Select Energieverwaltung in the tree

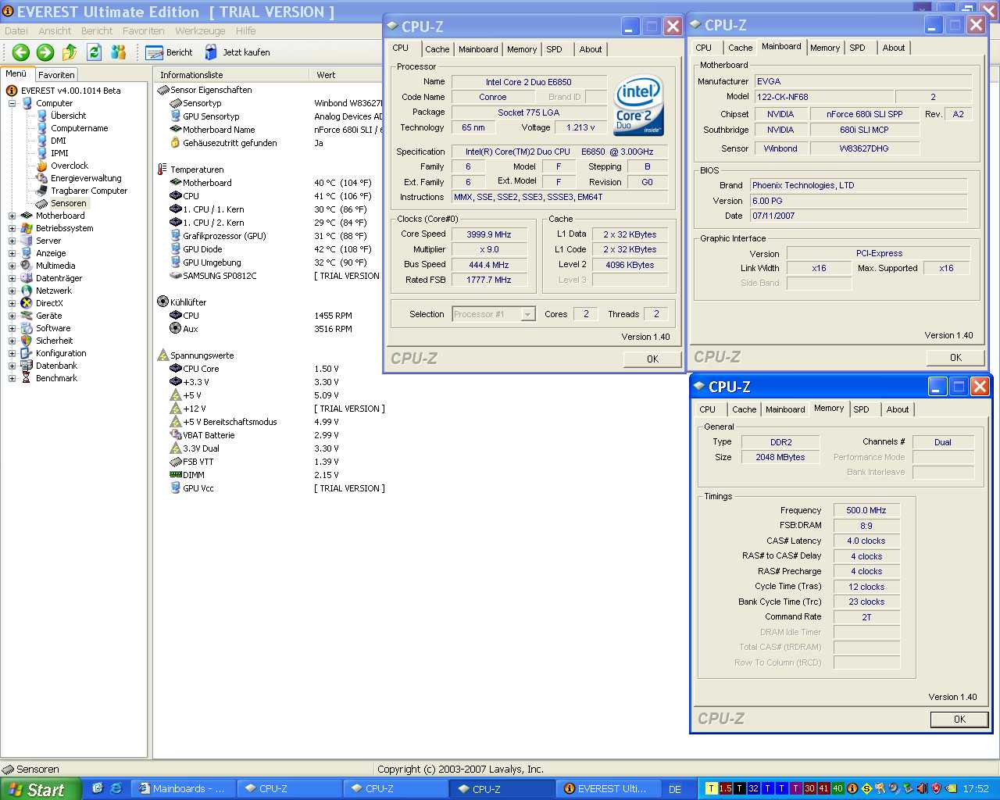86,178
